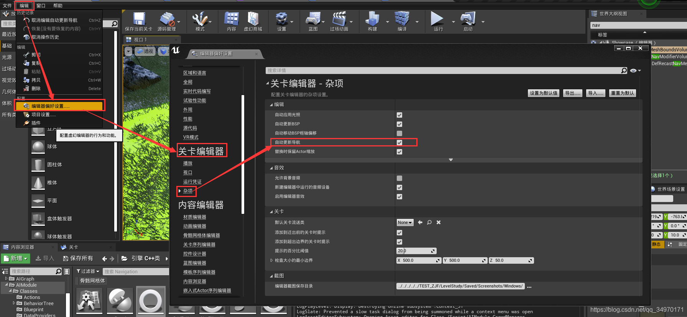The image size is (687, 317).
Task: Choose 项目设置 from the edit menu
Action: (x=59, y=115)
